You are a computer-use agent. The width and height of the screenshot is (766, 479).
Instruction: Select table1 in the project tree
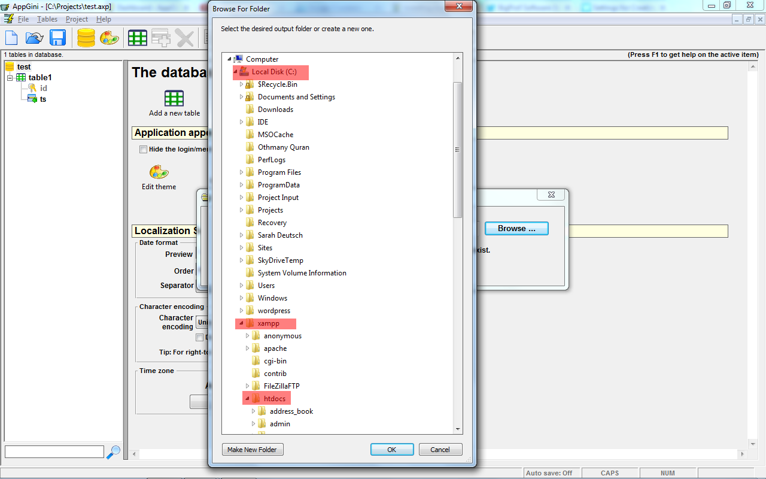(x=40, y=78)
